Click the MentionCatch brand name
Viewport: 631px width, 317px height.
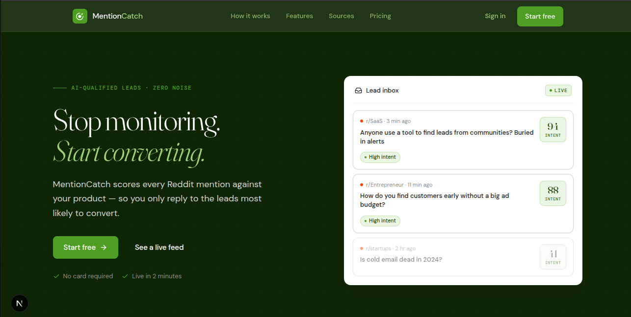tap(118, 16)
